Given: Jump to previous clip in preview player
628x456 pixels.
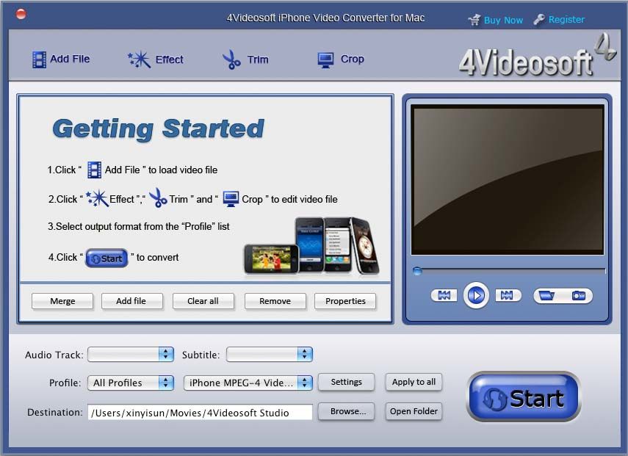Looking at the screenshot, I should click(444, 295).
